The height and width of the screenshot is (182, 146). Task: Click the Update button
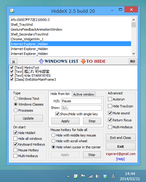tap(28, 118)
